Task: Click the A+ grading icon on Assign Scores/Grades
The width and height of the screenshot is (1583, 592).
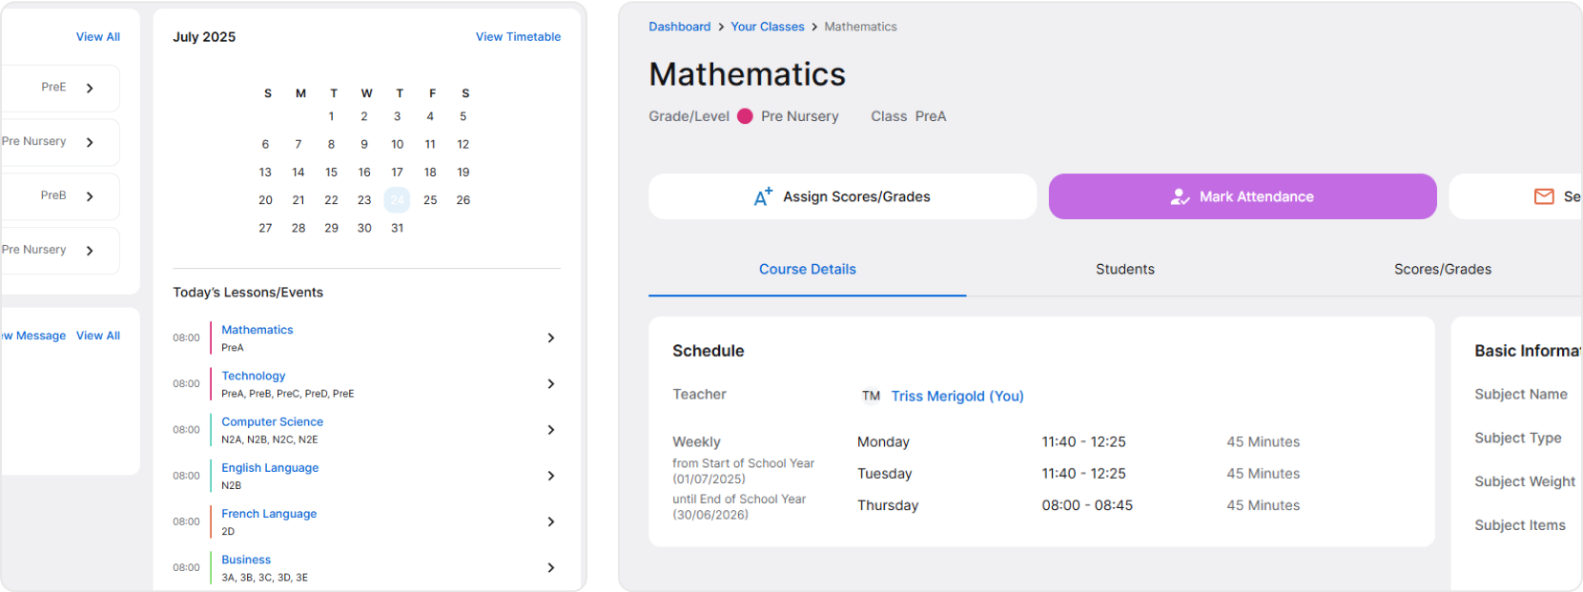Action: tap(762, 195)
